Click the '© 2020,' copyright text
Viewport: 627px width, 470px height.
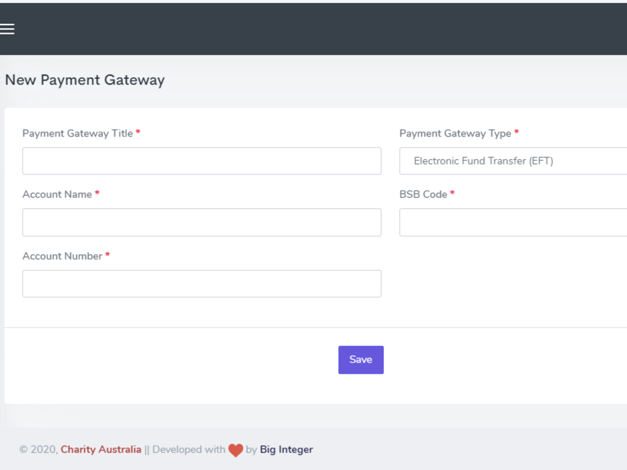pos(39,449)
